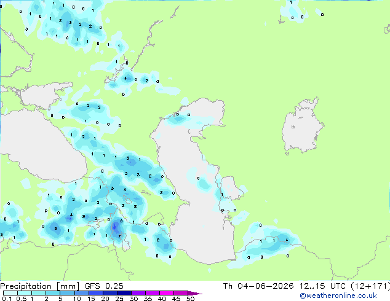Click the legend label '50'
The height and width of the screenshot is (301, 390).
[x=190, y=299]
